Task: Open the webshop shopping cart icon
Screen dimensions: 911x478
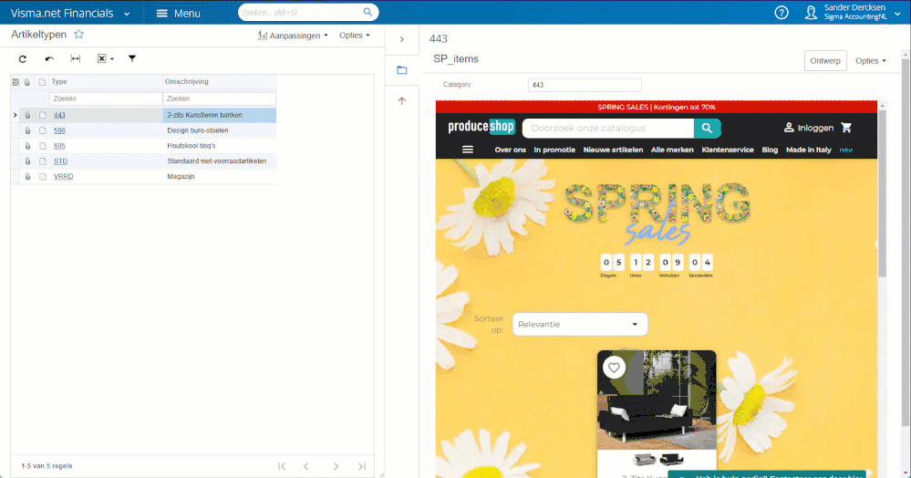Action: point(846,128)
